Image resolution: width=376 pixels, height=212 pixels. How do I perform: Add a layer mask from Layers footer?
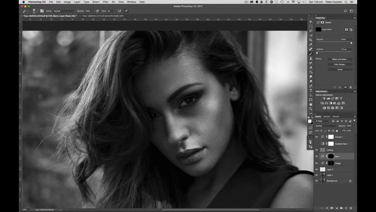tap(331, 208)
